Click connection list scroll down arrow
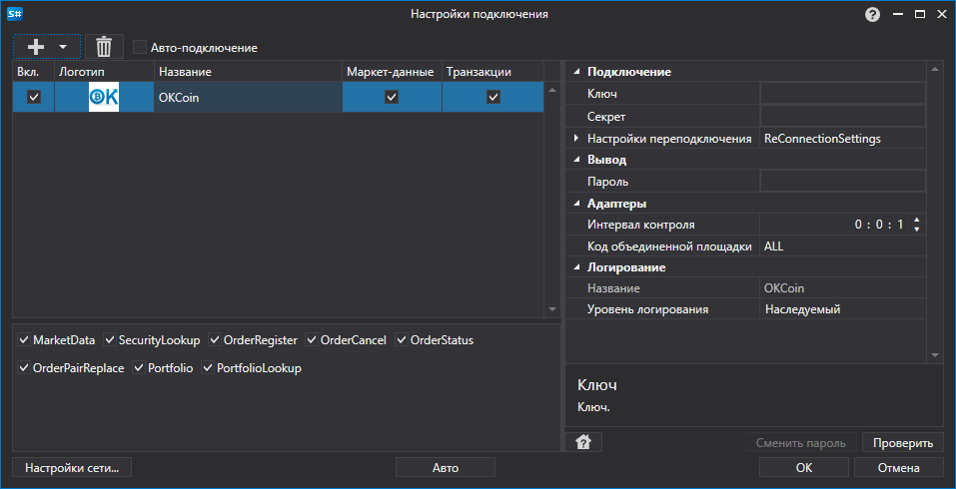956x489 pixels. coord(552,309)
